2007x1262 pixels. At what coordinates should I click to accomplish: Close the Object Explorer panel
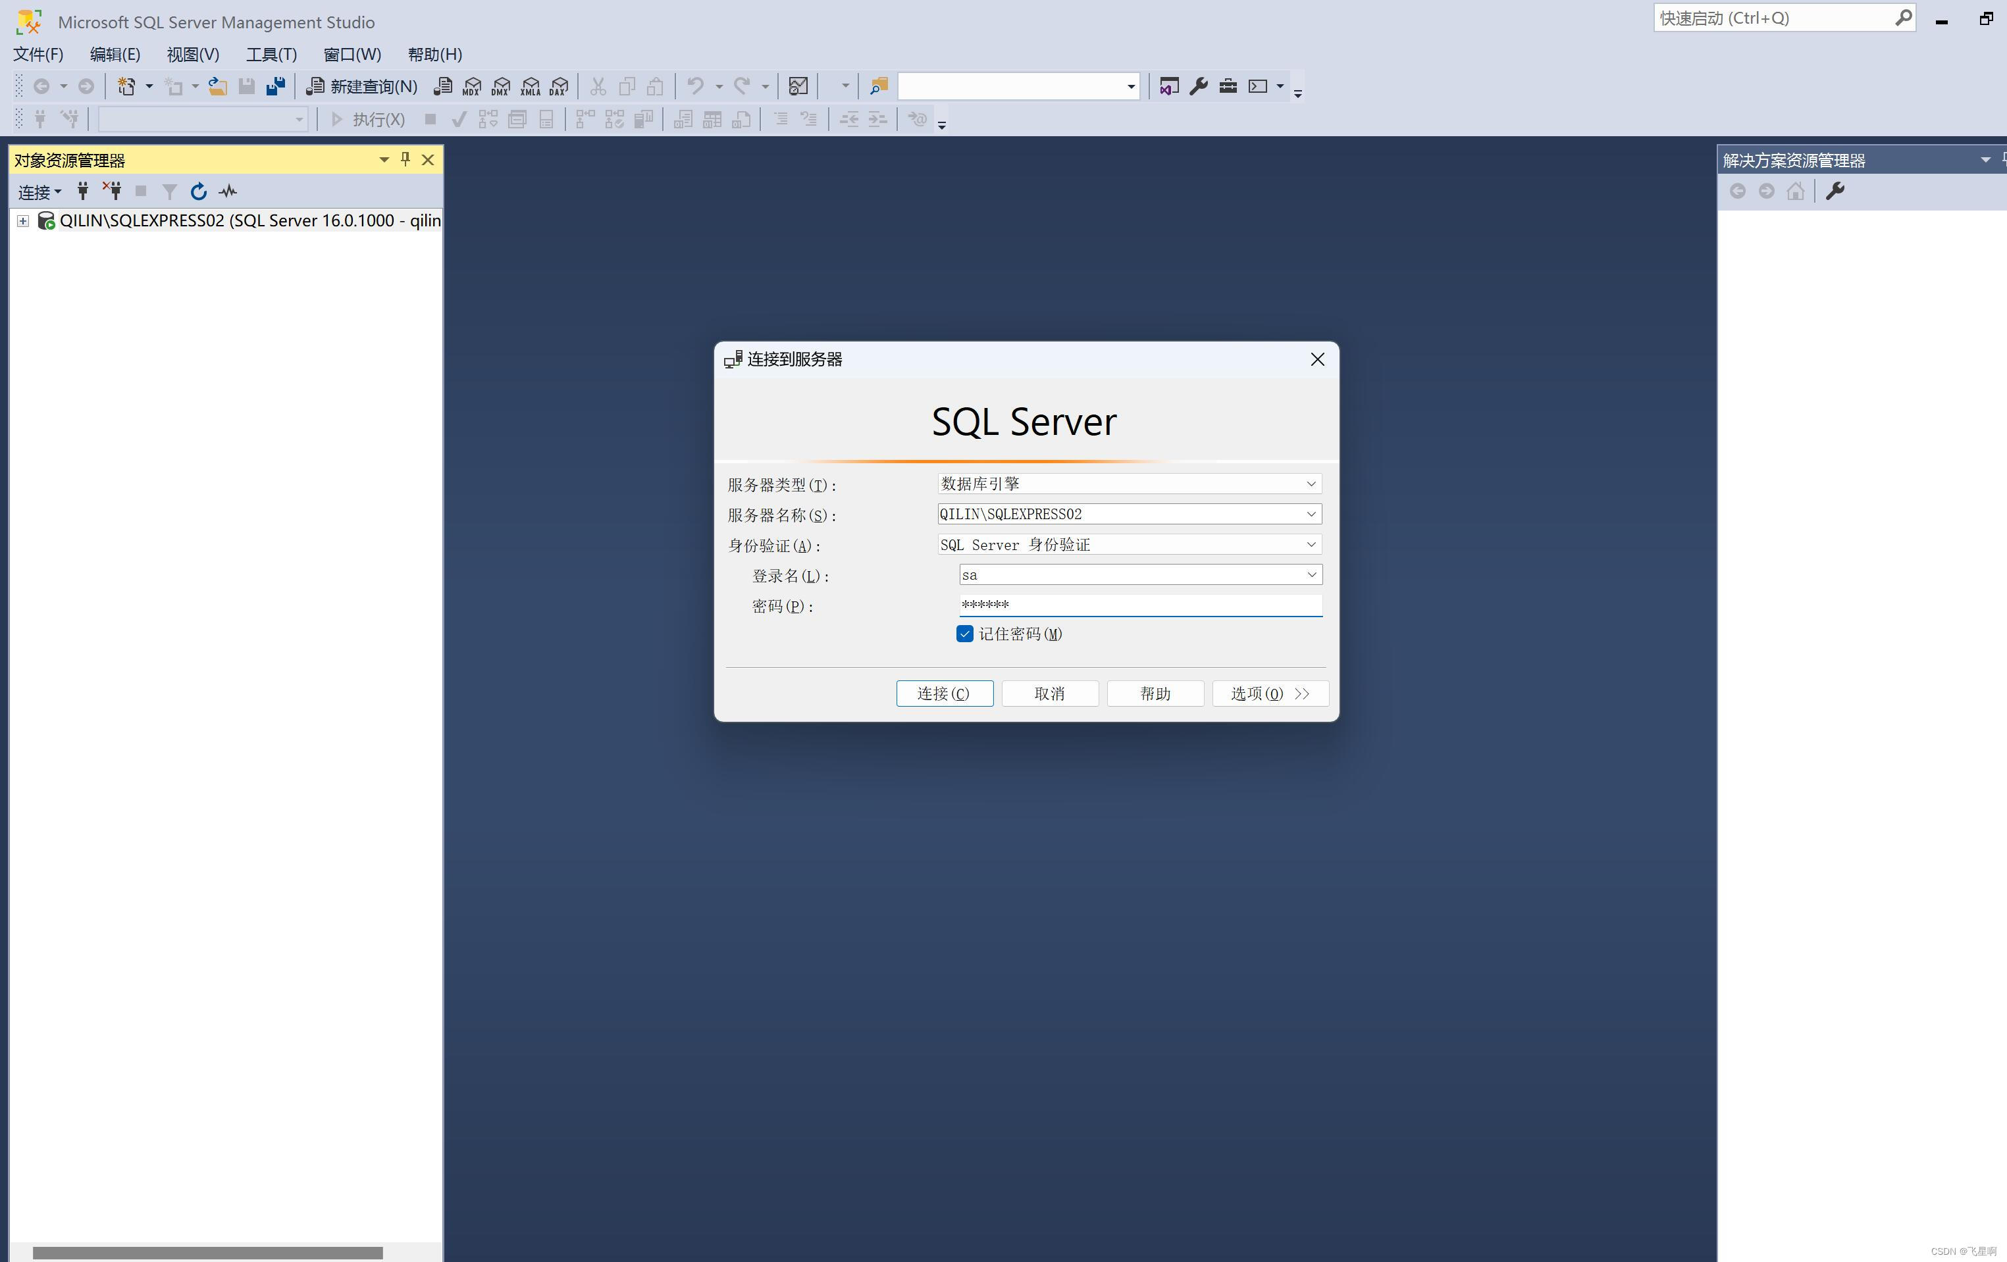[429, 159]
